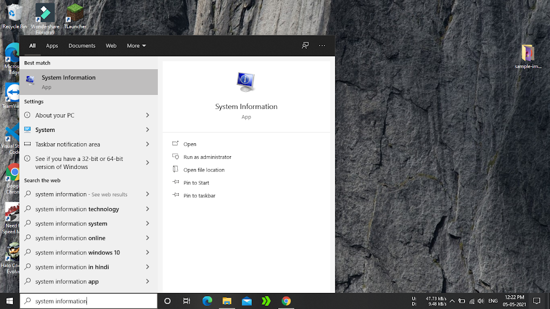This screenshot has height=309, width=550.
Task: Select the system information windows 10 web suggestion
Action: (x=77, y=253)
